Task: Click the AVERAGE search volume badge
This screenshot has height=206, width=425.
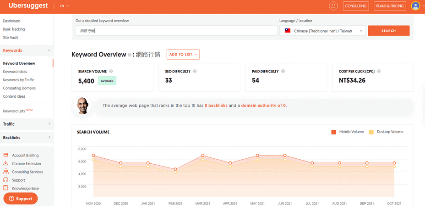Action: pyautogui.click(x=107, y=81)
